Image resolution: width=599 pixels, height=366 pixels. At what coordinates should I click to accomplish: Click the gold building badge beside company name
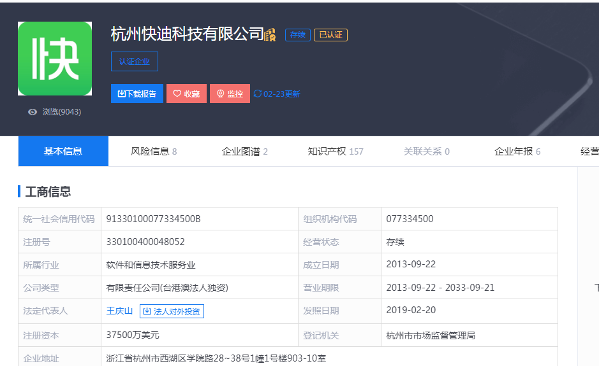270,35
